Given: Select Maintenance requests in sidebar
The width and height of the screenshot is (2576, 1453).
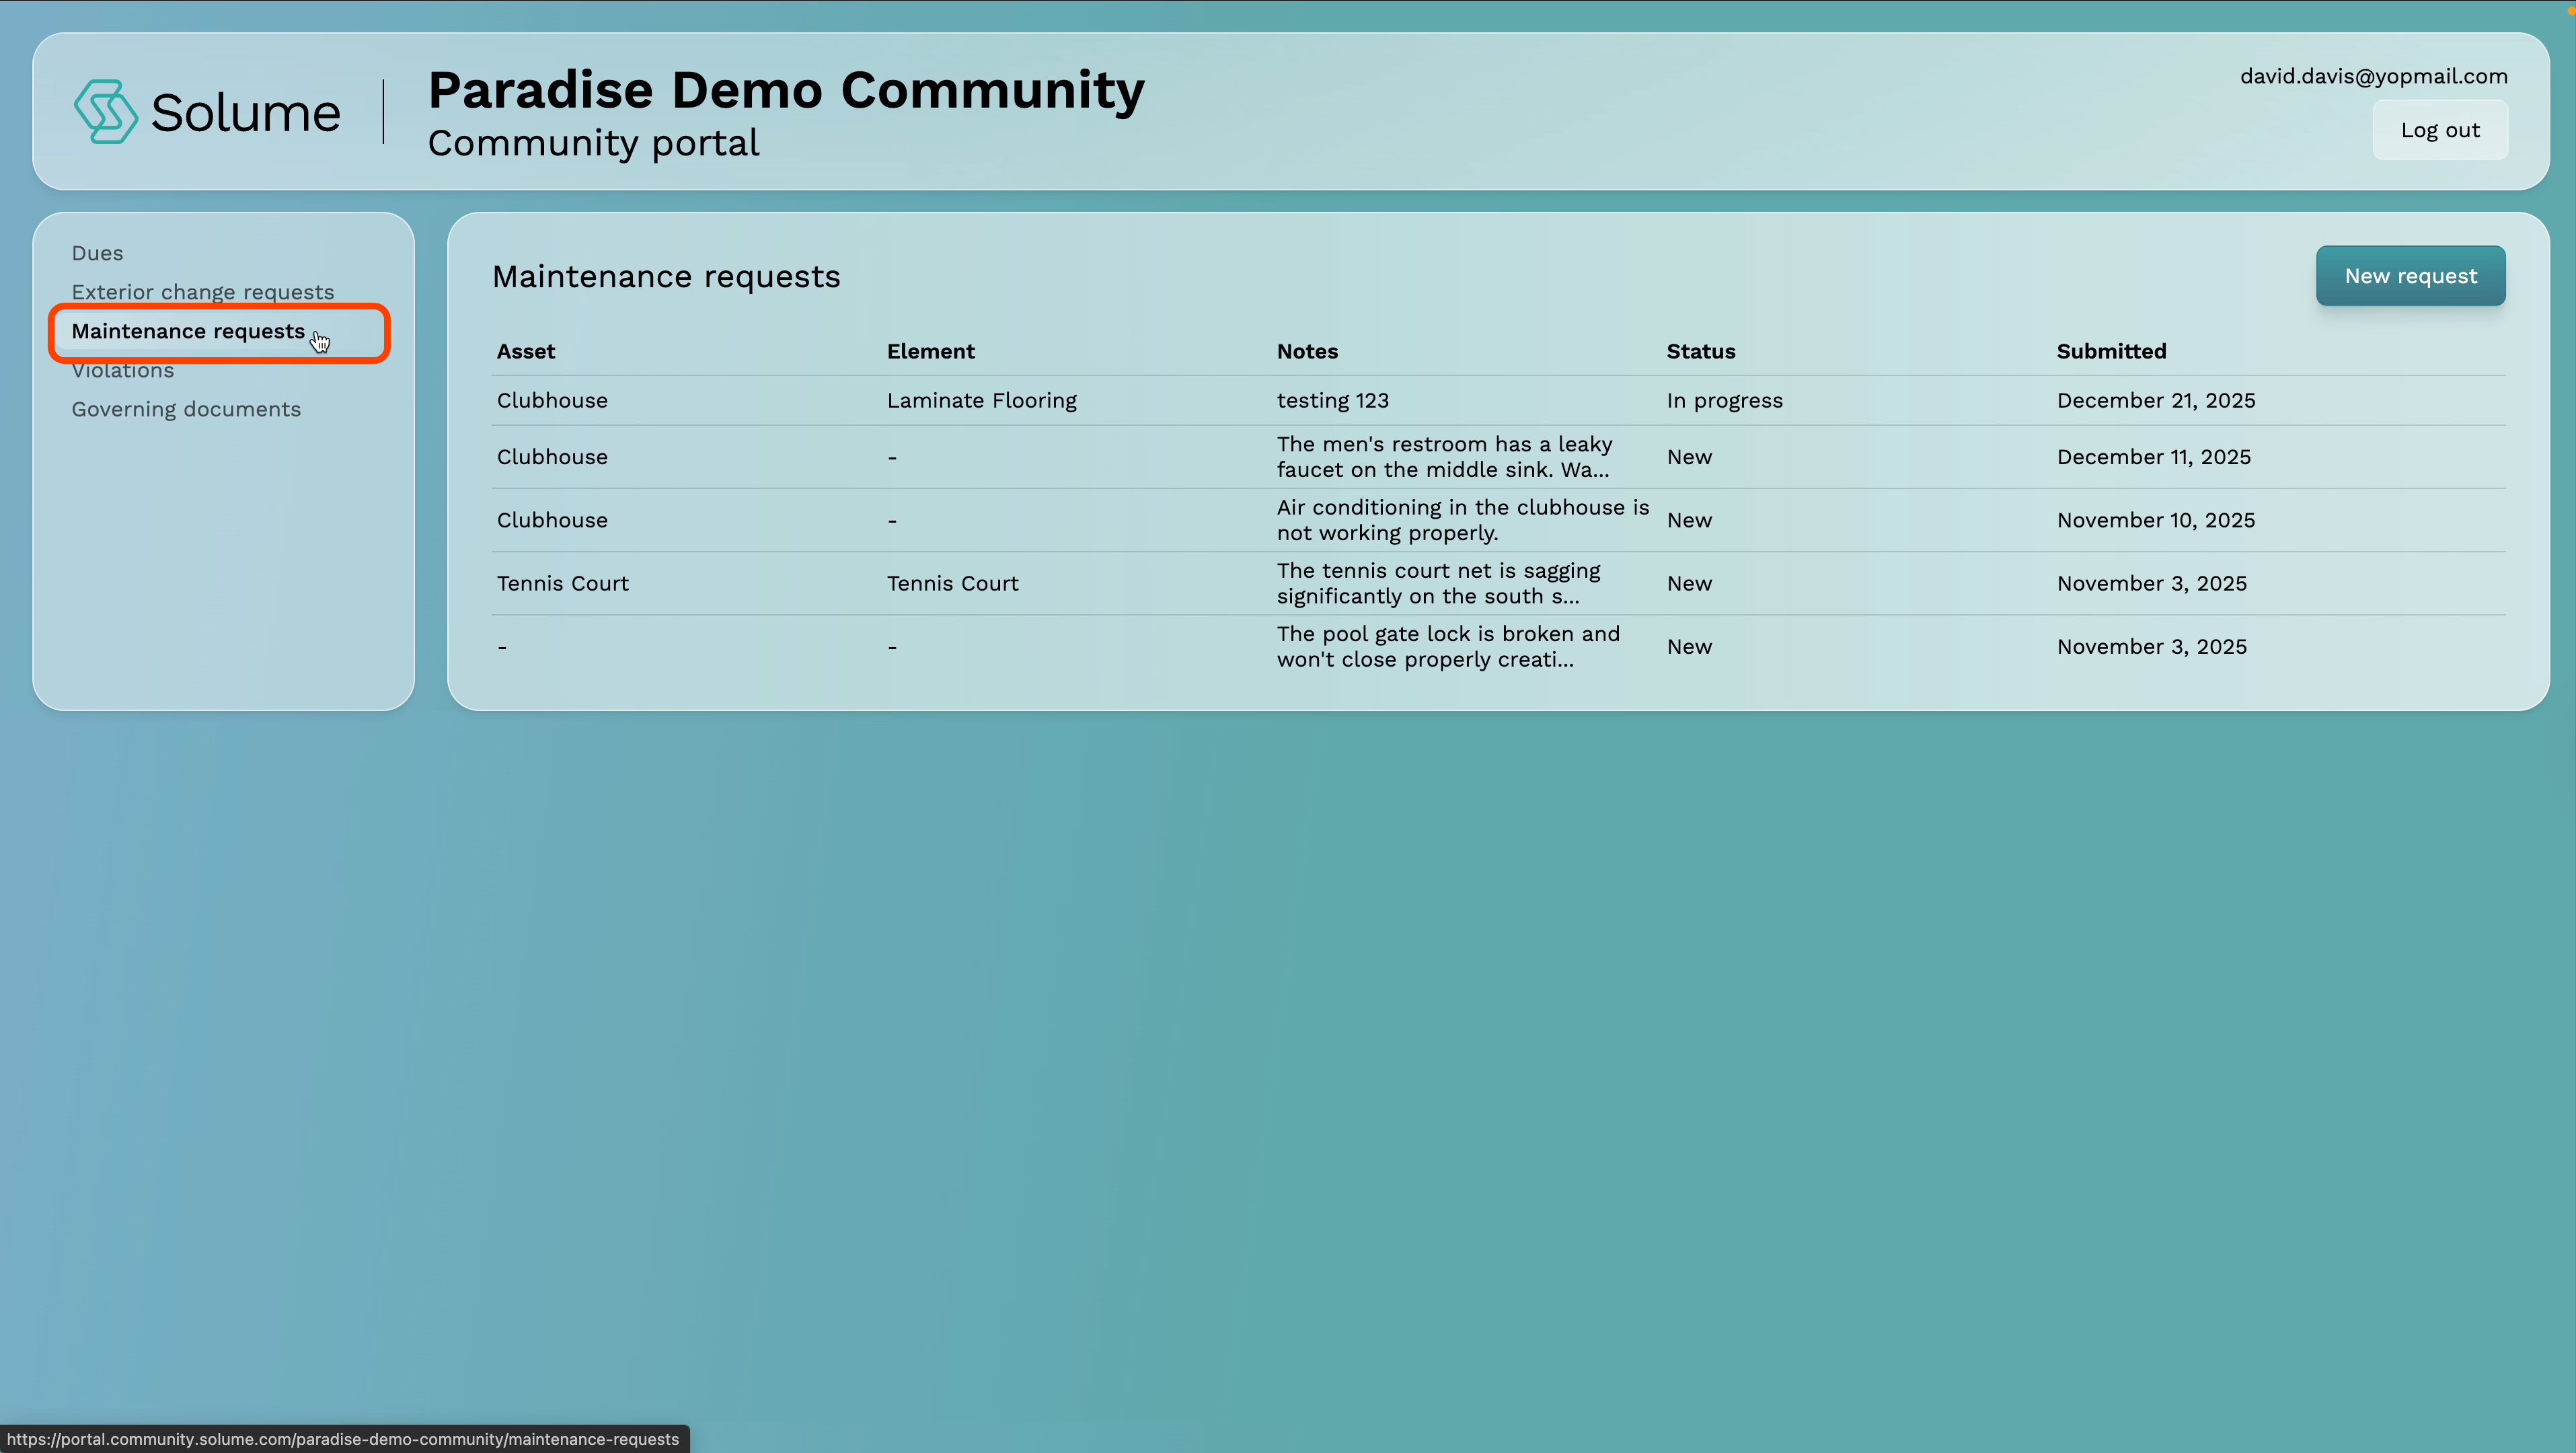Looking at the screenshot, I should coord(188,331).
